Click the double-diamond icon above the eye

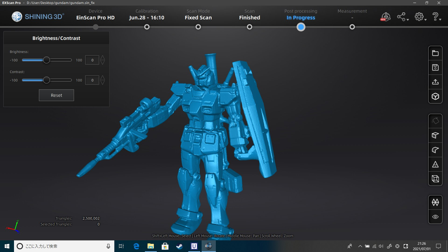pyautogui.click(x=435, y=202)
